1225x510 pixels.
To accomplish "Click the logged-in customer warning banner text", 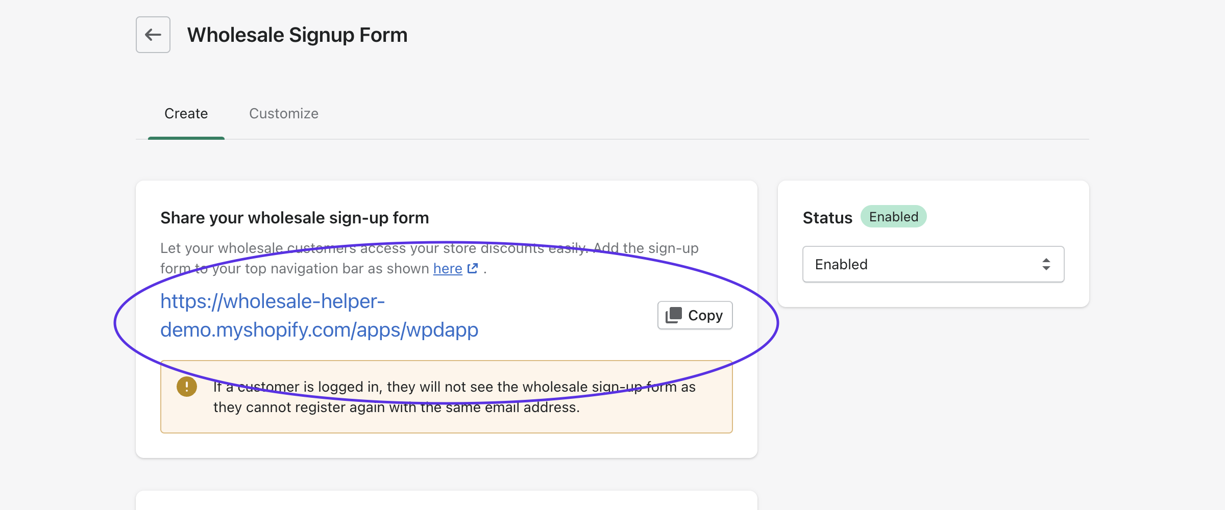I will (454, 397).
